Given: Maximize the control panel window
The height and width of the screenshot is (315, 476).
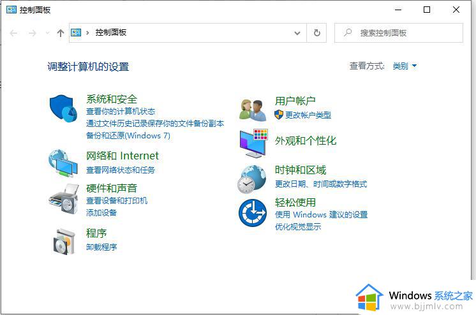Looking at the screenshot, I should coord(427,10).
